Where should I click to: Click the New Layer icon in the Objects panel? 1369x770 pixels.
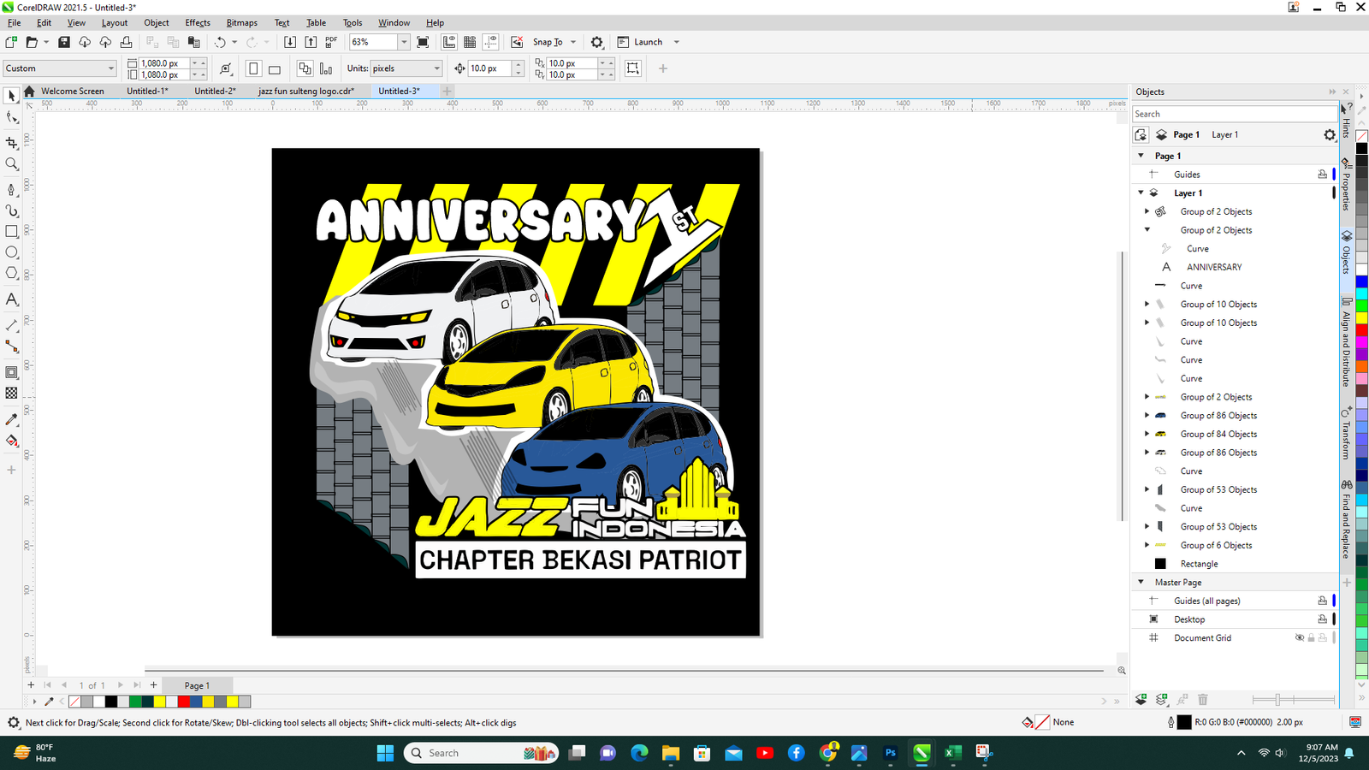coord(1141,700)
